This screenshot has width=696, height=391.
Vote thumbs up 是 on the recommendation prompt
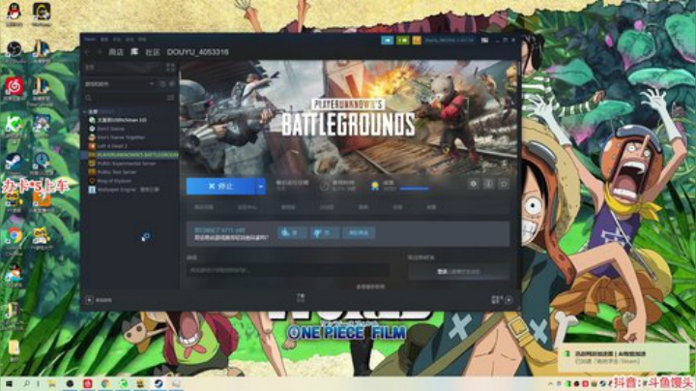[292, 232]
